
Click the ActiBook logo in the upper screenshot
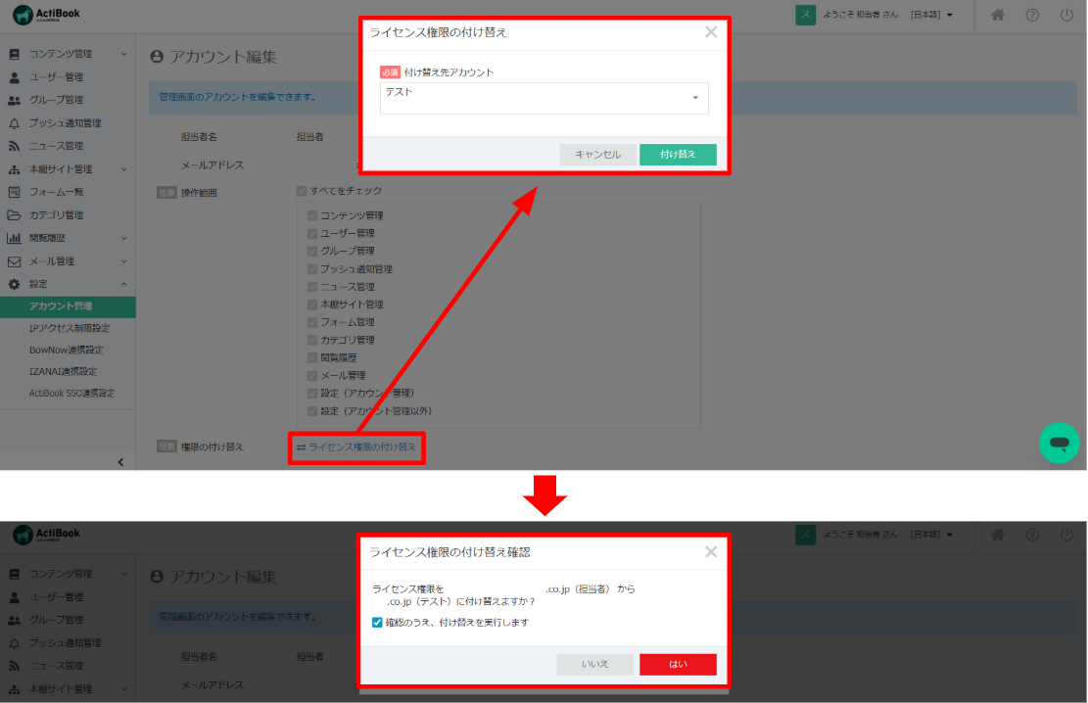click(x=46, y=15)
